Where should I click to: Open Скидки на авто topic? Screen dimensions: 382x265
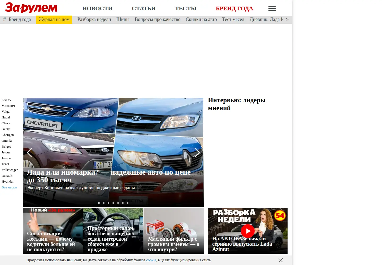(201, 19)
